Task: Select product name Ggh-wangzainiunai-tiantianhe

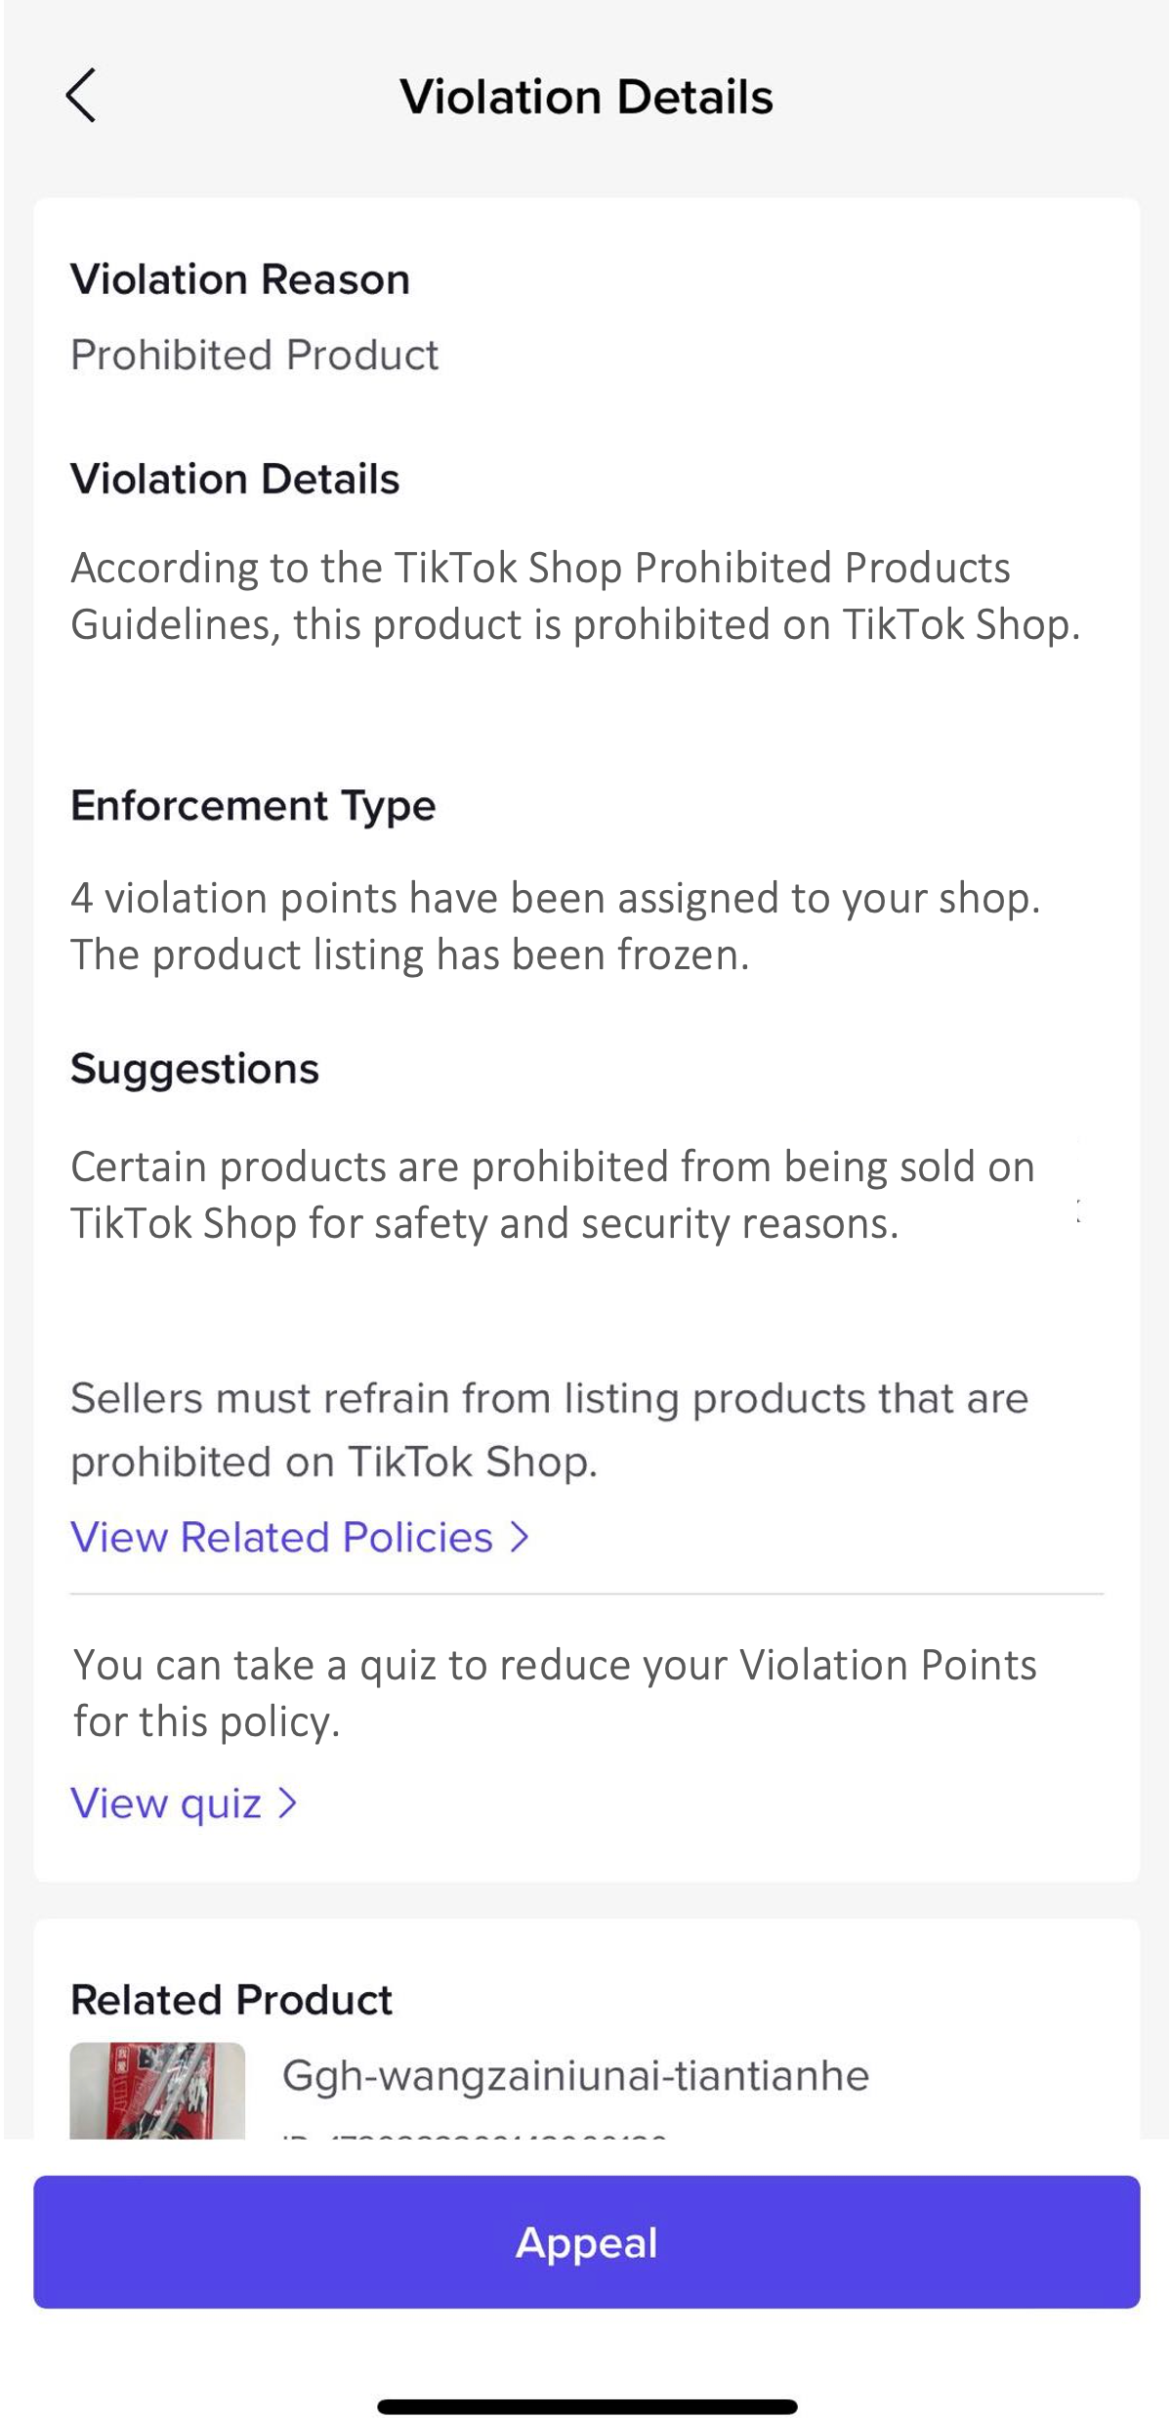Action: 575,2076
